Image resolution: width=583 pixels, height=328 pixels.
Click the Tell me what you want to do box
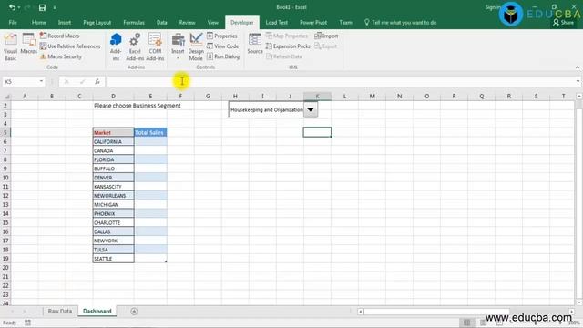point(401,22)
